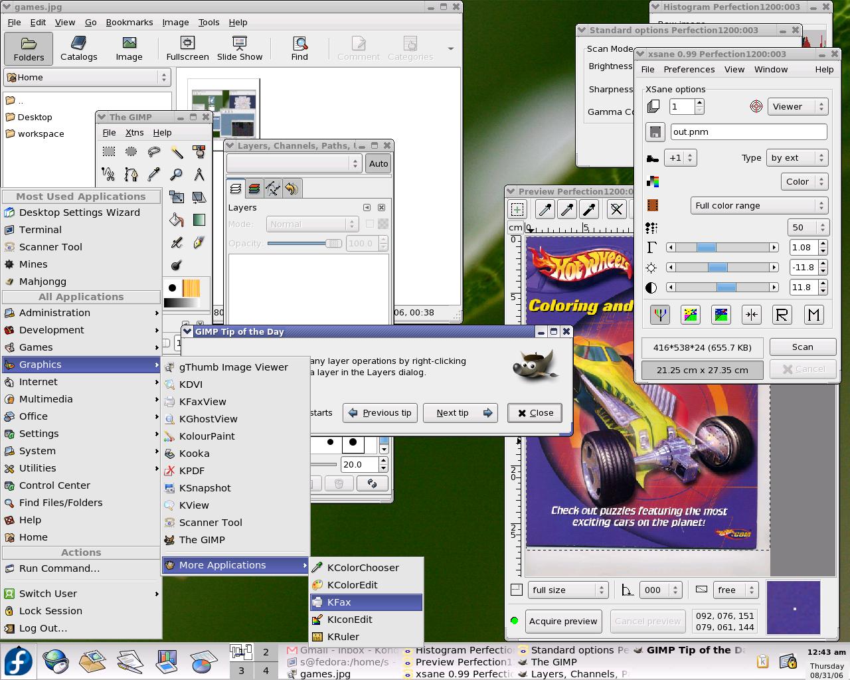
Task: Select GIMP Color Picker eyedropper tool
Action: (154, 175)
